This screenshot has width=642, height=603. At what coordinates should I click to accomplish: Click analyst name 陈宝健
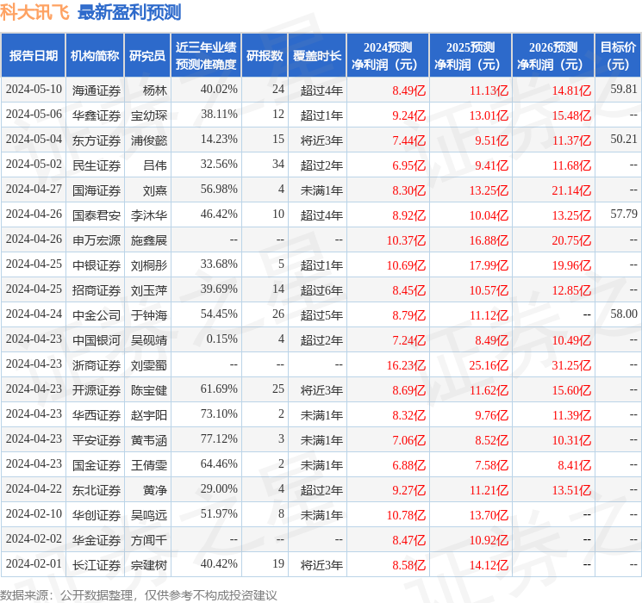(149, 389)
